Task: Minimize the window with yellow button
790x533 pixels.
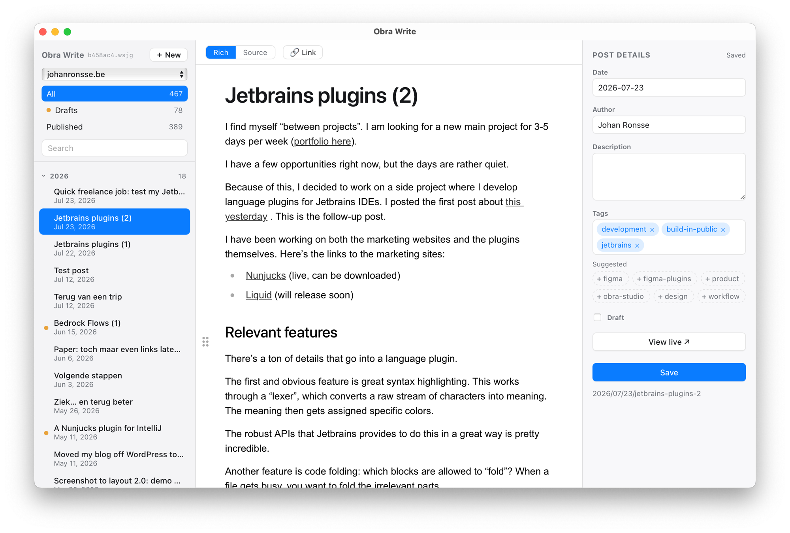Action: pos(55,32)
